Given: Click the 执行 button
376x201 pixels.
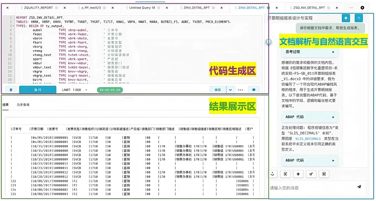Looking at the screenshot, I should click(38, 90).
